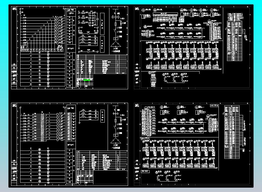Click the terminal strip row of circles in top-left sheet
The image size is (262, 192).
41,50
